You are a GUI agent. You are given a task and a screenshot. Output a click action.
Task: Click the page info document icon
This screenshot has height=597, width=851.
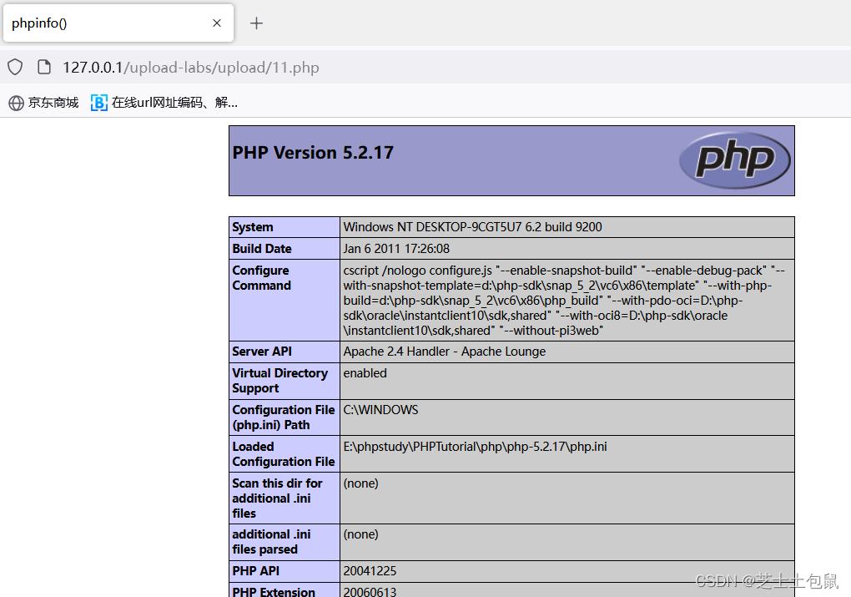[44, 68]
